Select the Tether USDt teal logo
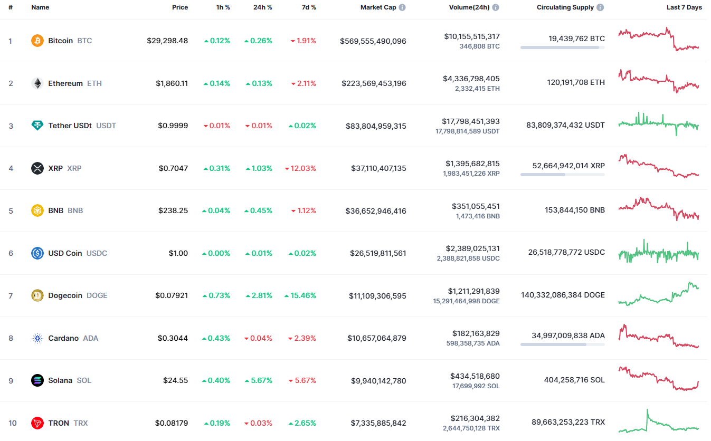The height and width of the screenshot is (441, 711). [36, 126]
